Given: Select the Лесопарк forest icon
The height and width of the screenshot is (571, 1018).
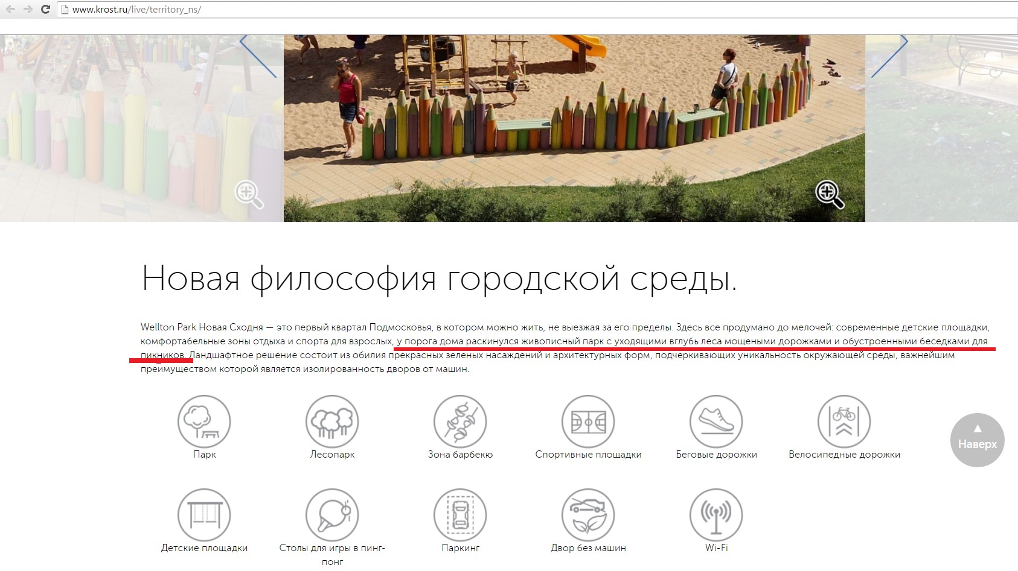Looking at the screenshot, I should (332, 421).
